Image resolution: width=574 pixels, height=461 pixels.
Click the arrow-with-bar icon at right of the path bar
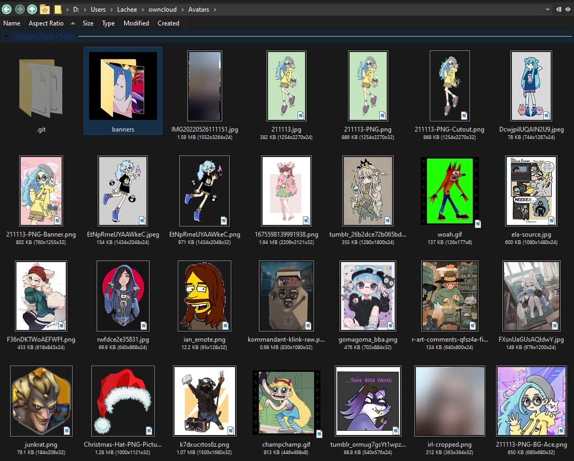(559, 10)
